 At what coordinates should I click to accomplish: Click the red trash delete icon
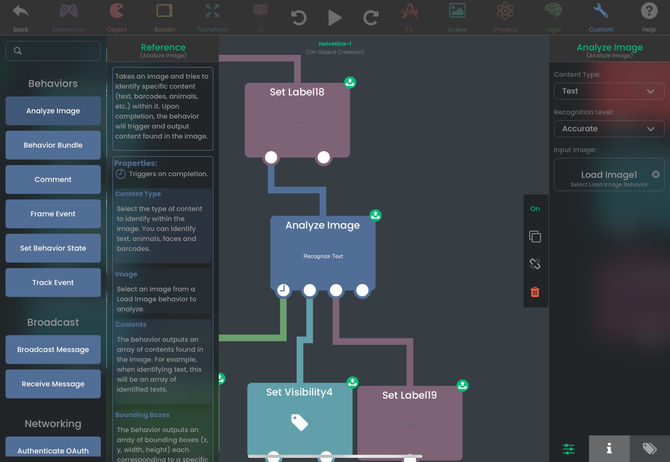pos(535,292)
